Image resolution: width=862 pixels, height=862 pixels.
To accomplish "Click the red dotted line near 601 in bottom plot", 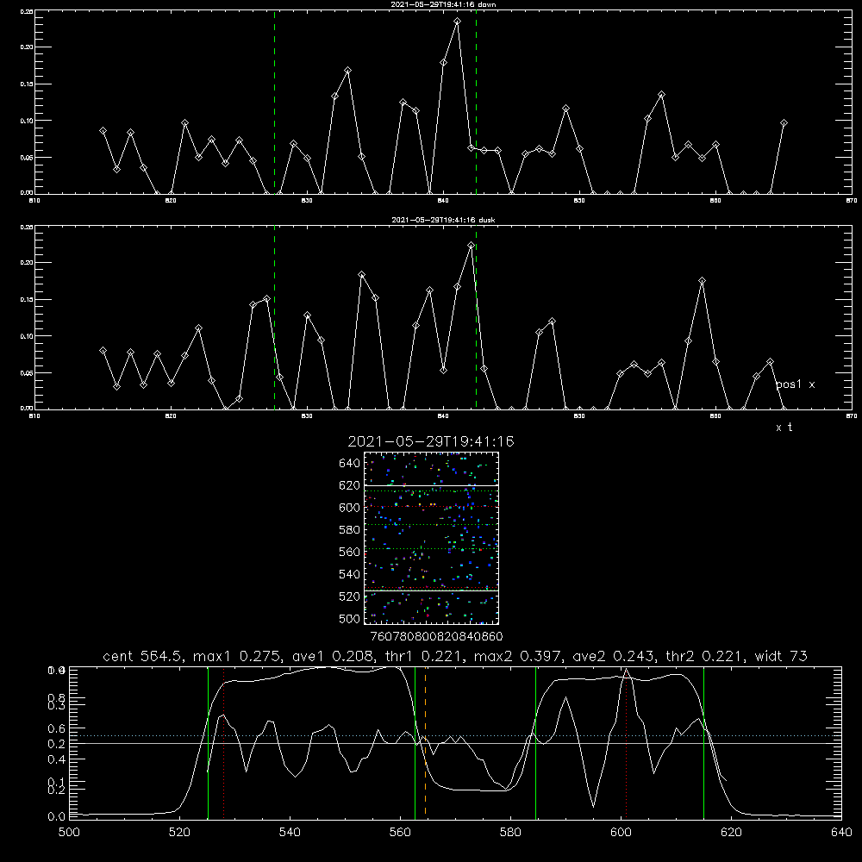I will [626, 743].
